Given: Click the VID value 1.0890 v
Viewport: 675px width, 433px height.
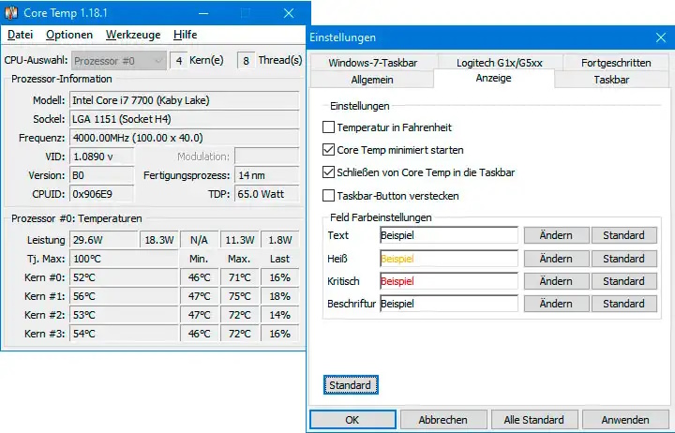Looking at the screenshot, I should 101,157.
